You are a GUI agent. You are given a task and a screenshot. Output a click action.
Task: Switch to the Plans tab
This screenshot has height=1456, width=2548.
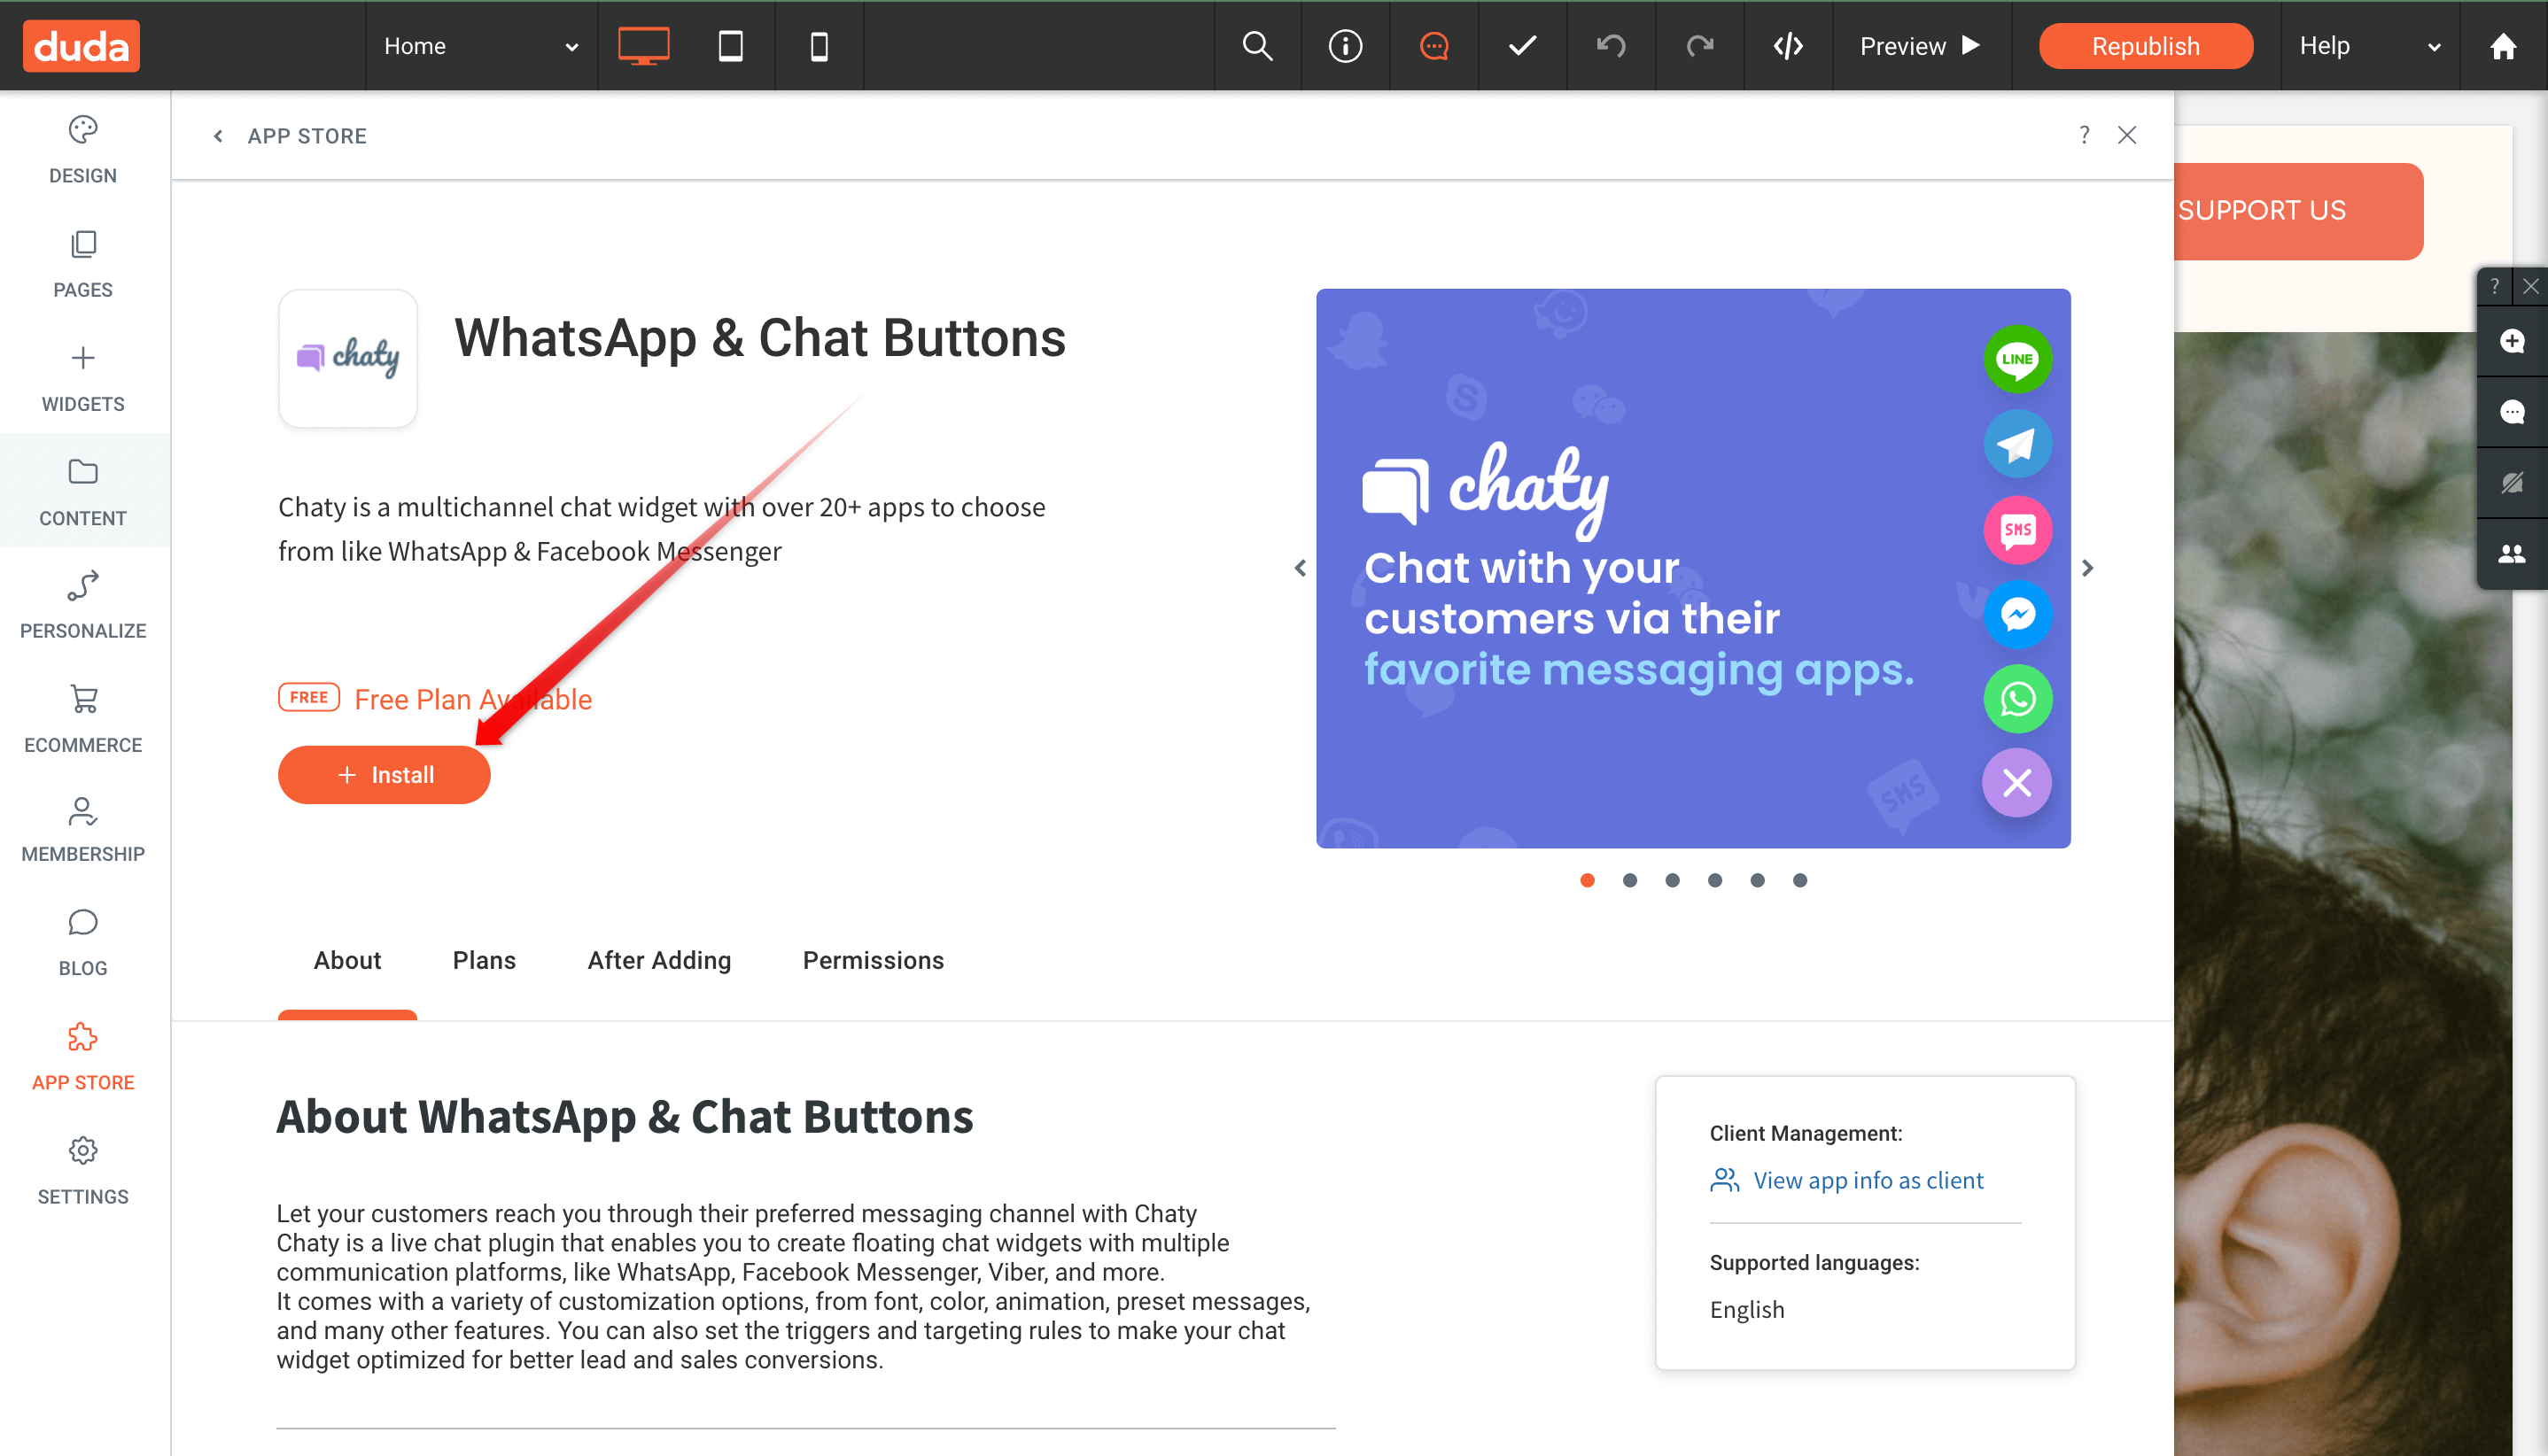pyautogui.click(x=485, y=960)
